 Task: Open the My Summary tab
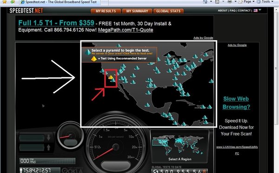137,11
